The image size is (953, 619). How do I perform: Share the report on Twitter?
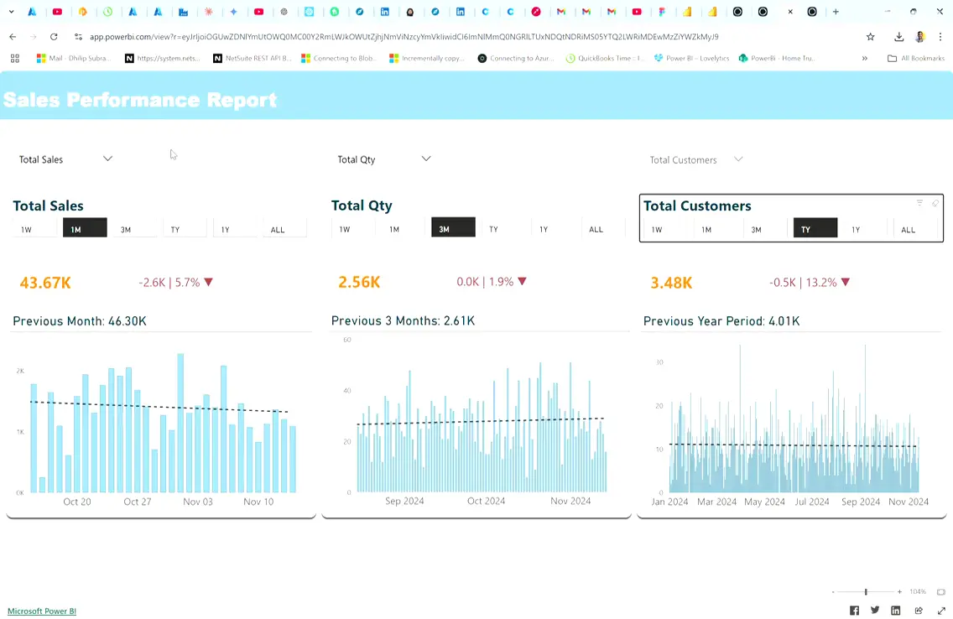[x=875, y=611]
